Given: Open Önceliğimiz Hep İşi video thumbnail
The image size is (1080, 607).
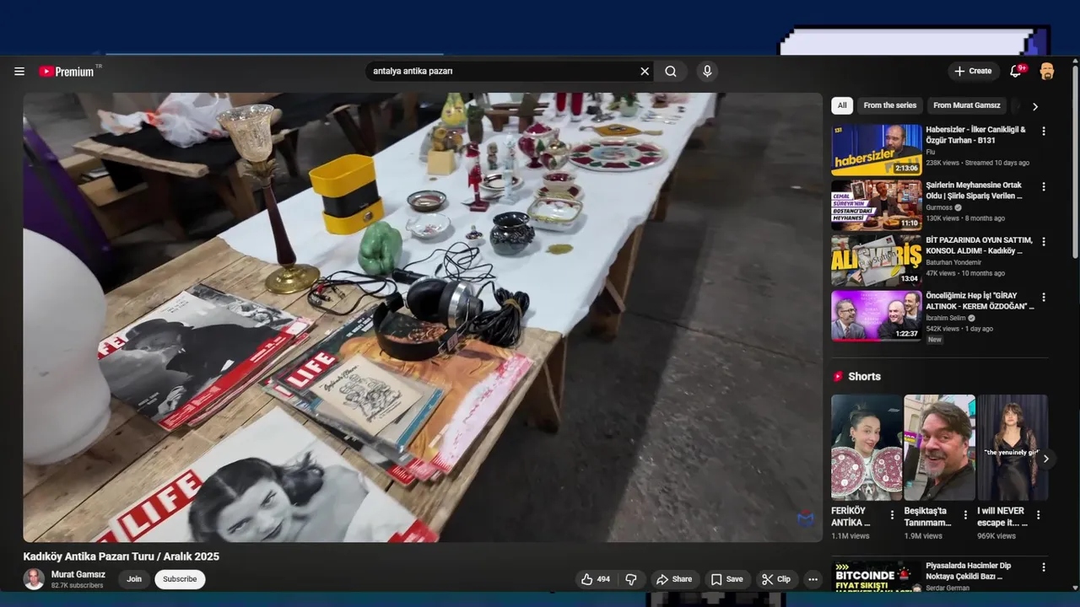Looking at the screenshot, I should tap(877, 316).
